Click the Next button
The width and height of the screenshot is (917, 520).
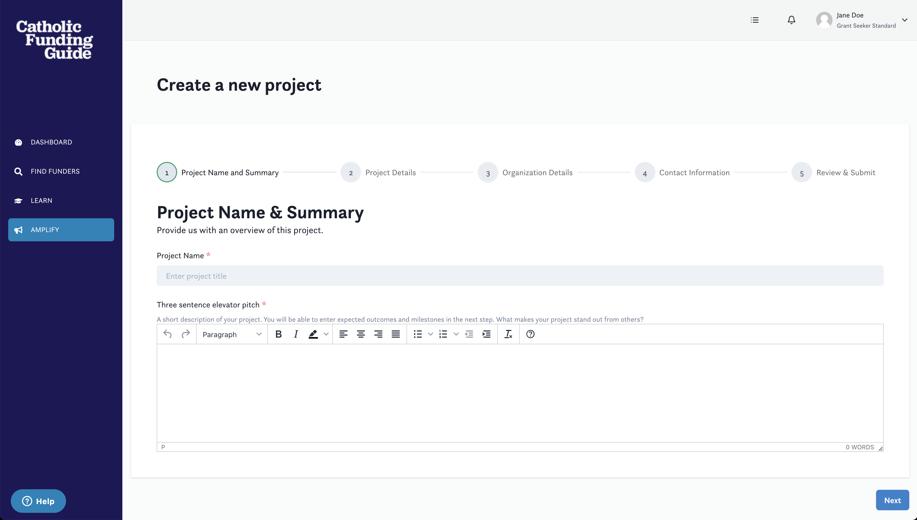point(892,500)
